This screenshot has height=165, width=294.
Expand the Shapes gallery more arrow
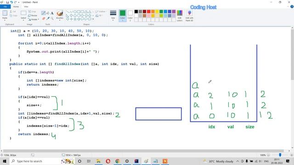(x=93, y=19)
